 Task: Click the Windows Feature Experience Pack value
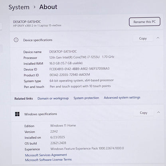click(x=87, y=148)
